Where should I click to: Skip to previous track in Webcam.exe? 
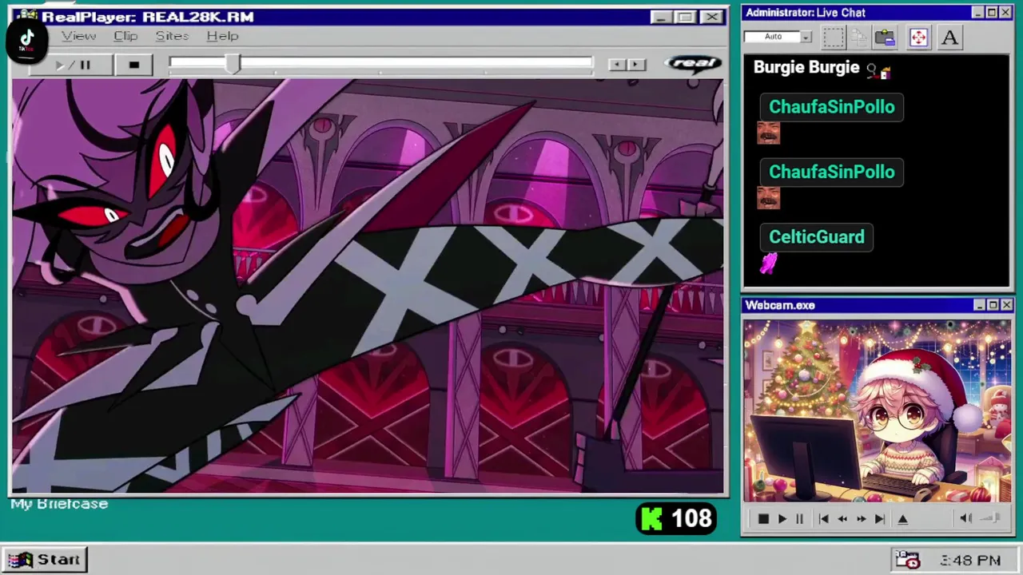(x=823, y=519)
